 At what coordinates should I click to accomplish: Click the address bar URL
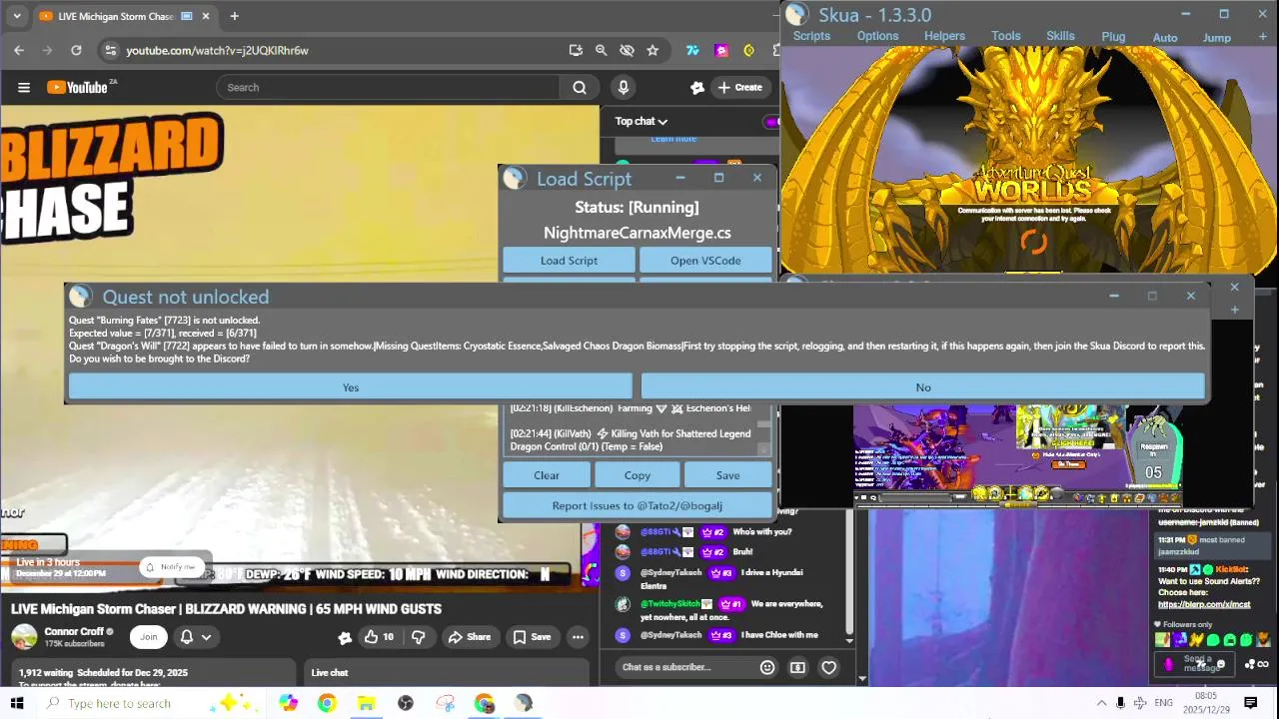tap(217, 50)
